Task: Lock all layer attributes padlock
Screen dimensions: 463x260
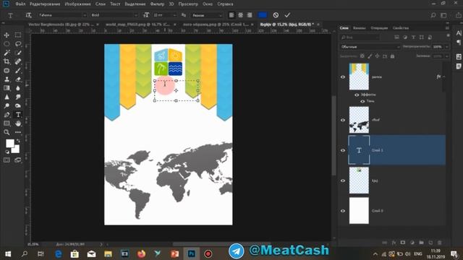Action: click(392, 56)
